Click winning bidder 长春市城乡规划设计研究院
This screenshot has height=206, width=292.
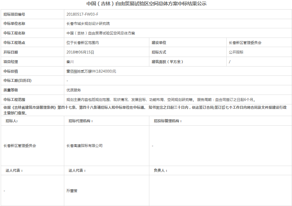[x=88, y=24]
